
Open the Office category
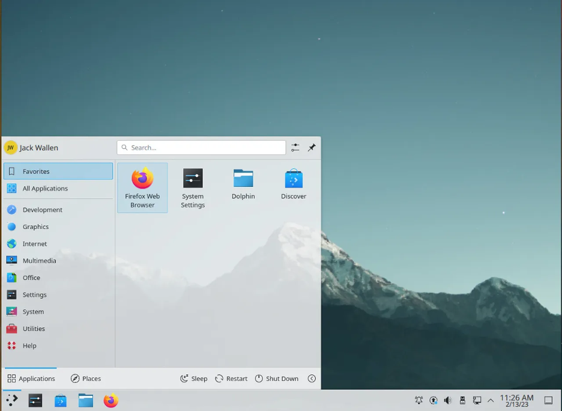pos(58,278)
